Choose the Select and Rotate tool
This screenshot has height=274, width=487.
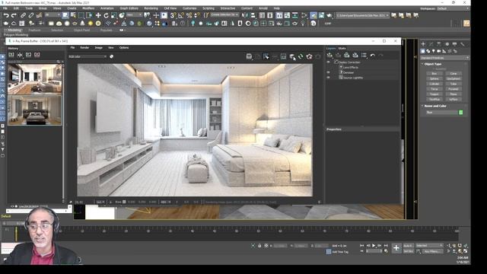pos(107,15)
